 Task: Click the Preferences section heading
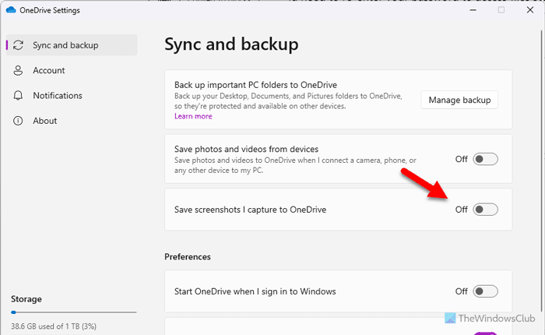pos(188,256)
